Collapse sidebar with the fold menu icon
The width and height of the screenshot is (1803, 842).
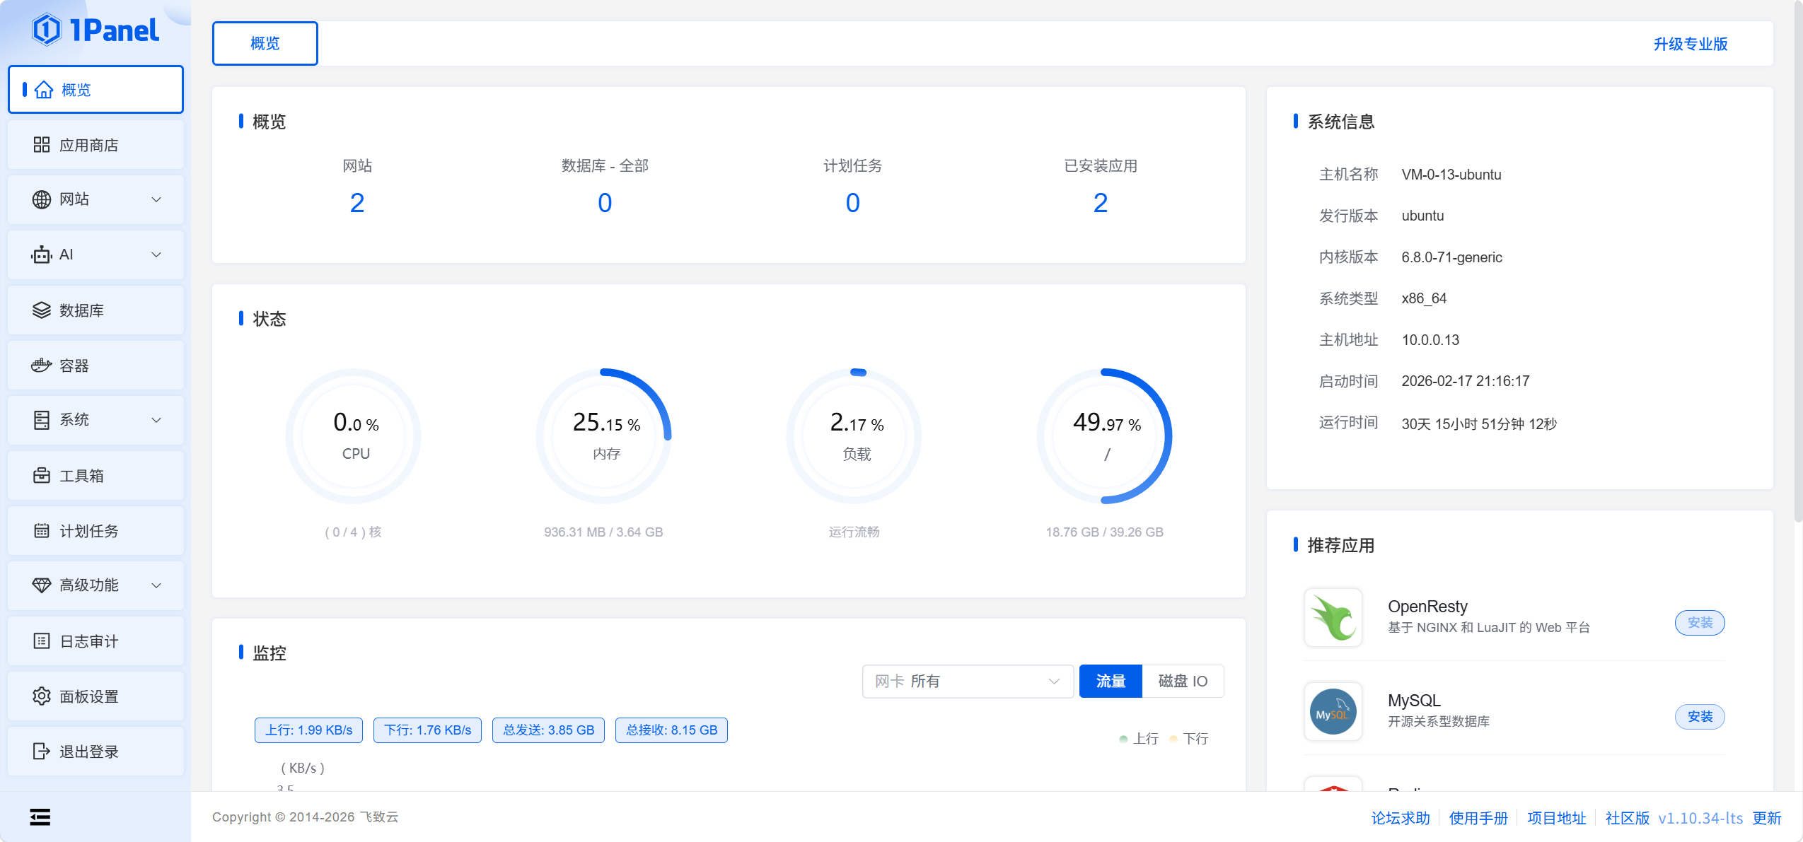[x=40, y=817]
